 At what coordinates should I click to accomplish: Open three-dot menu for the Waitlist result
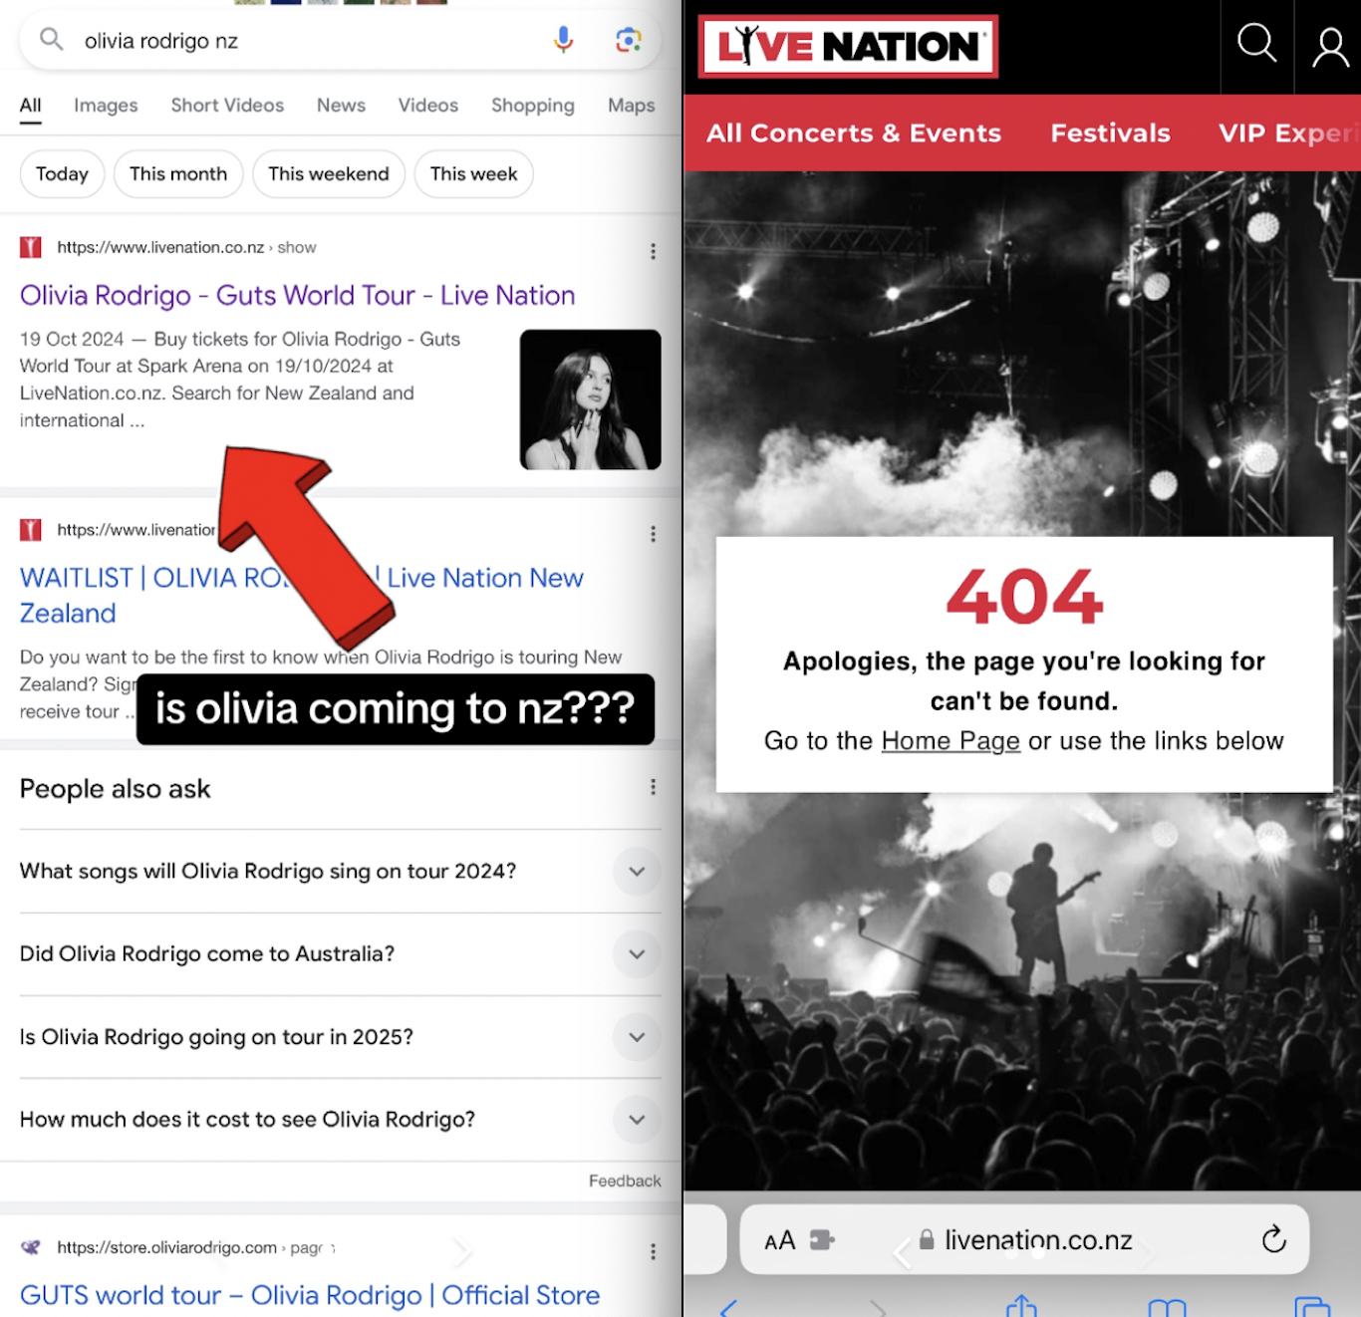653,534
